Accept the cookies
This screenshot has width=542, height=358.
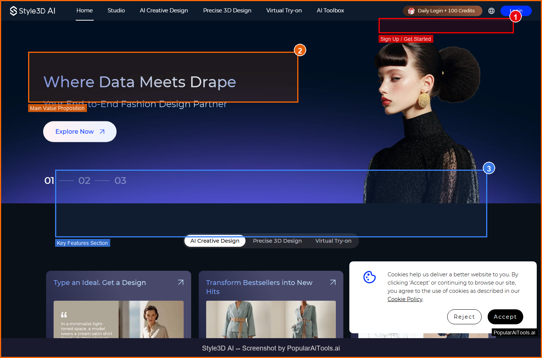(505, 317)
